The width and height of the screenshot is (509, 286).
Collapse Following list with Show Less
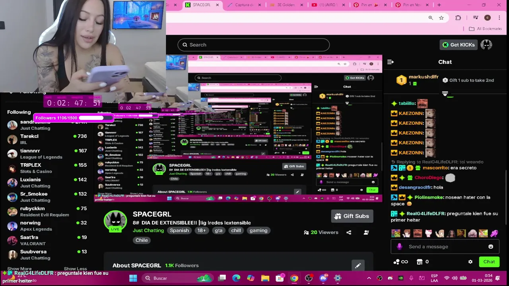(75, 269)
